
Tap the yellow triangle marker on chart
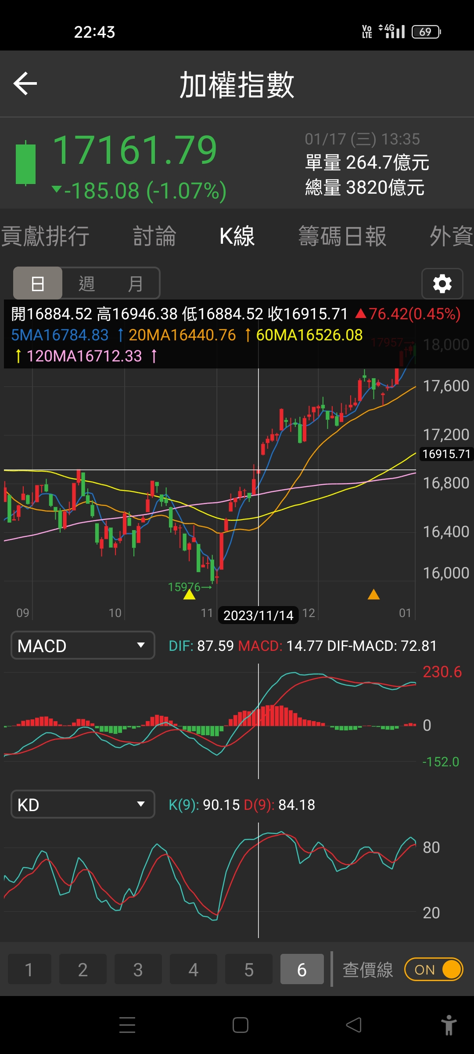pyautogui.click(x=189, y=594)
